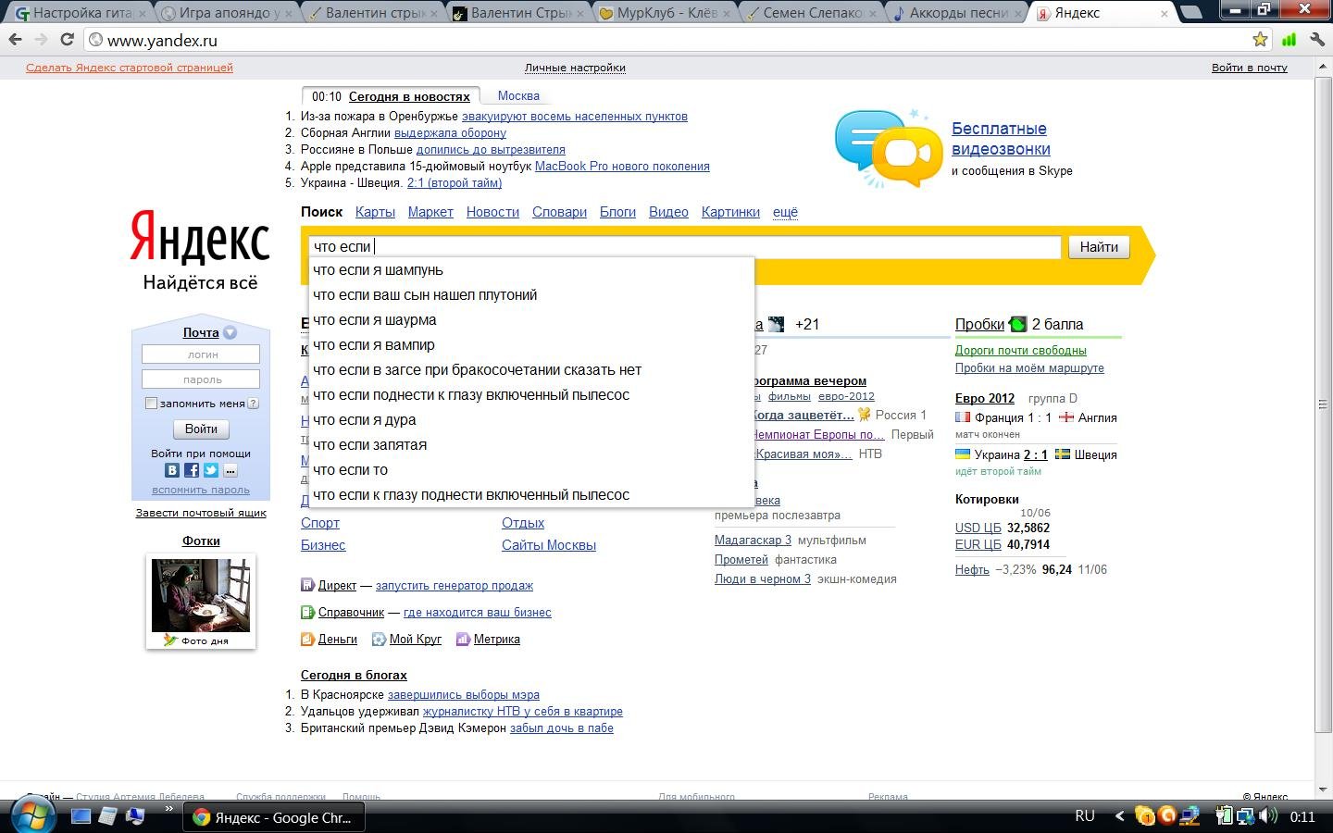Select suggestion 'что если я вампир'
This screenshot has width=1333, height=833.
pyautogui.click(x=532, y=345)
